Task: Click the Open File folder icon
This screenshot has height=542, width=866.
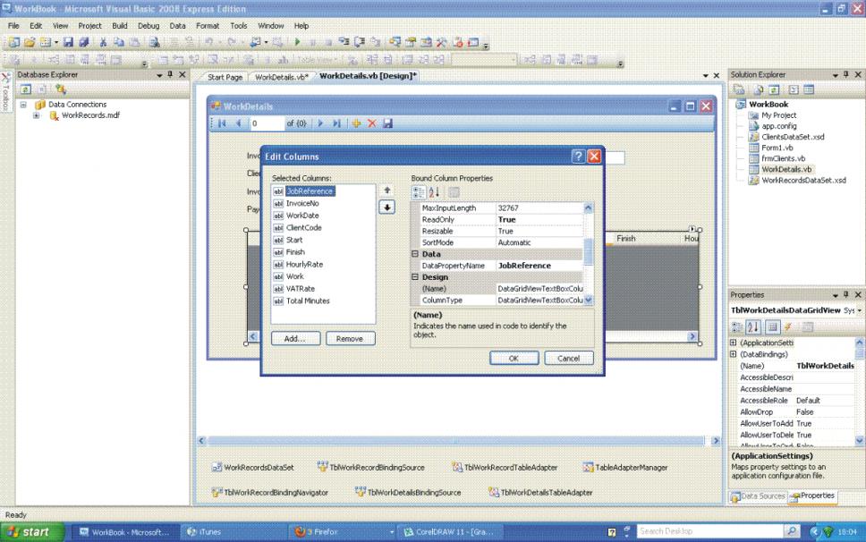Action: [30, 42]
